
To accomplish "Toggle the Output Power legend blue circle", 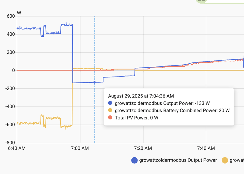I will [x=134, y=160].
